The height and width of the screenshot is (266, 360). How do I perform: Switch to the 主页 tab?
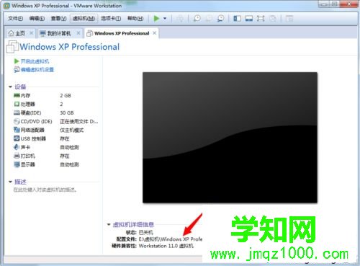coord(20,33)
